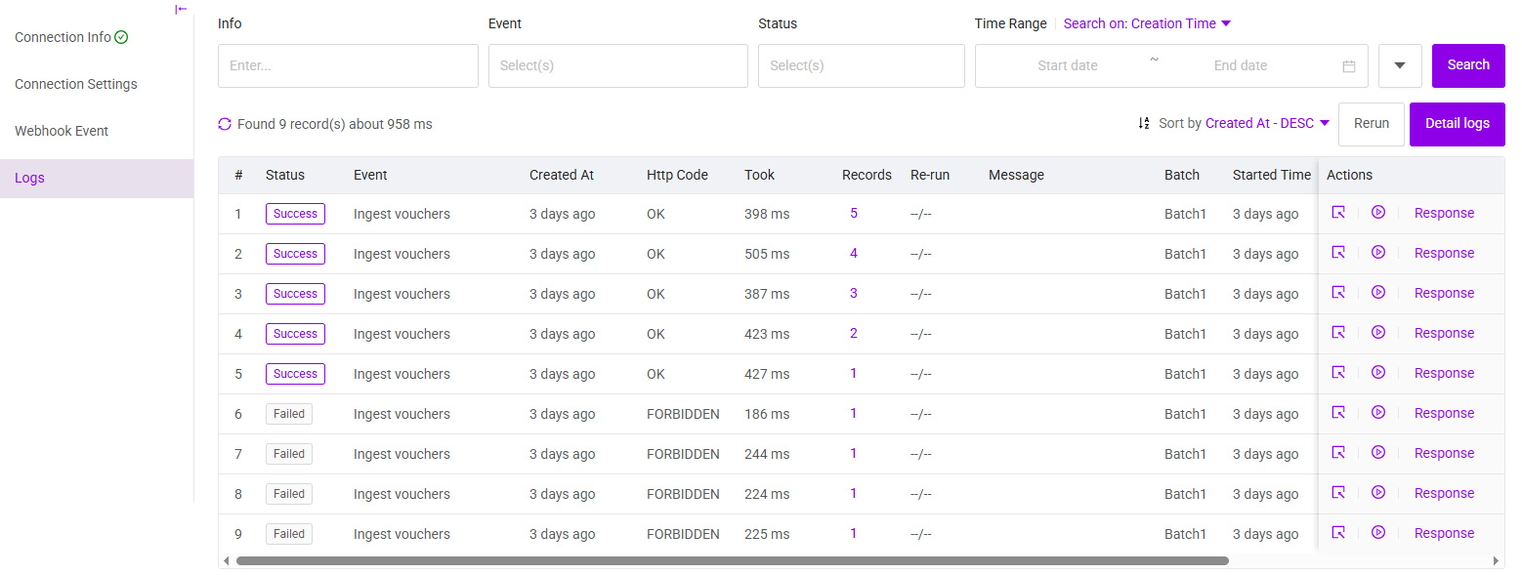Change sorting via Created At - DESC dropdown

click(1267, 124)
